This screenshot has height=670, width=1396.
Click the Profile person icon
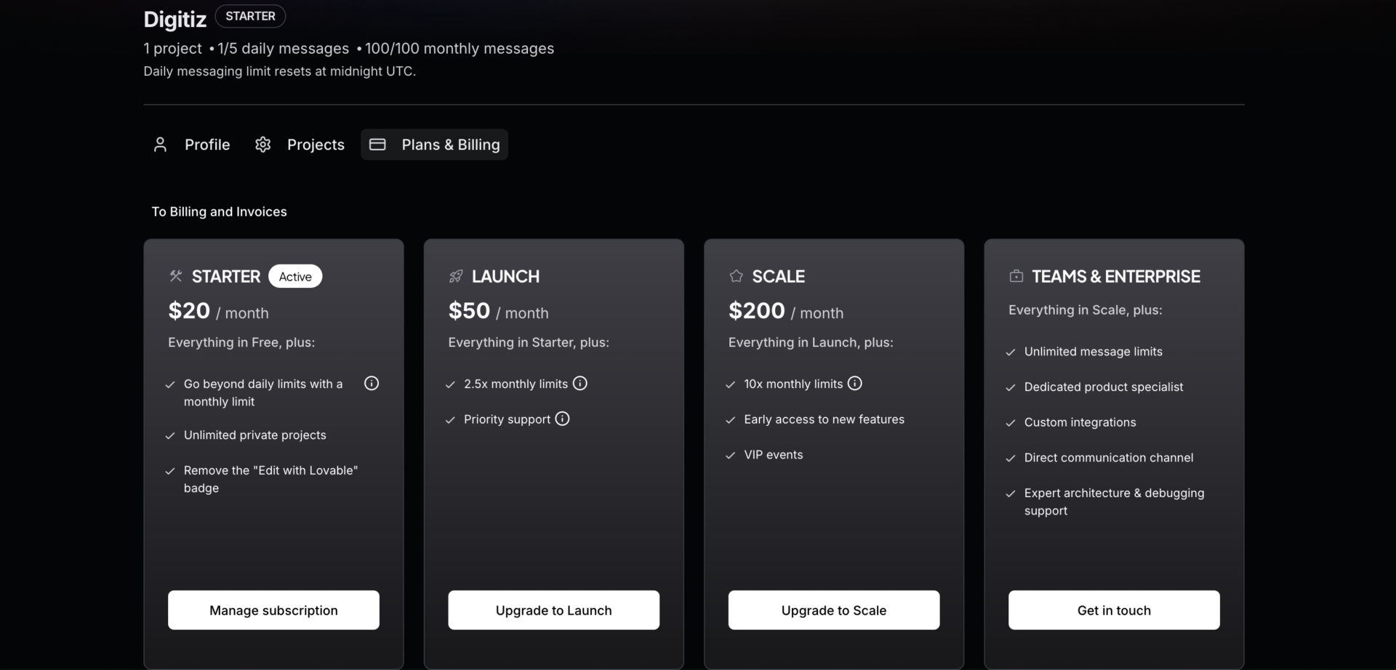point(161,145)
